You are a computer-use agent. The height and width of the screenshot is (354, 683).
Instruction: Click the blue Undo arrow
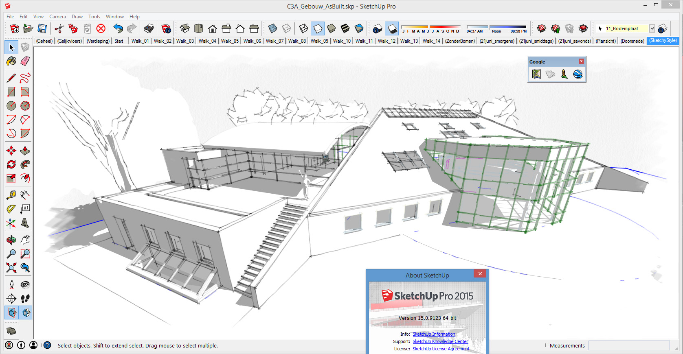[x=118, y=28]
